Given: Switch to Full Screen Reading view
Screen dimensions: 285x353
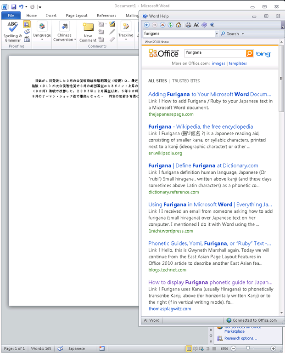Looking at the screenshot, I should tap(196, 349).
